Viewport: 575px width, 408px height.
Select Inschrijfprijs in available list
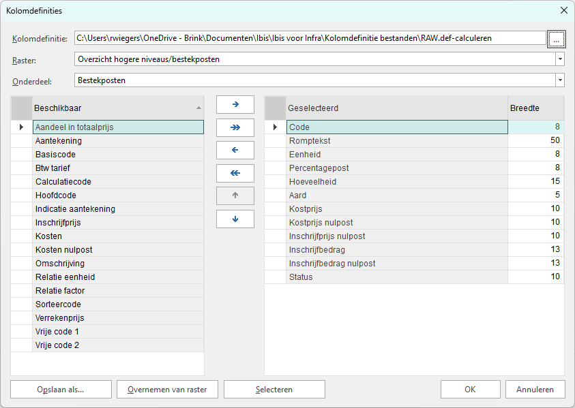tap(117, 223)
